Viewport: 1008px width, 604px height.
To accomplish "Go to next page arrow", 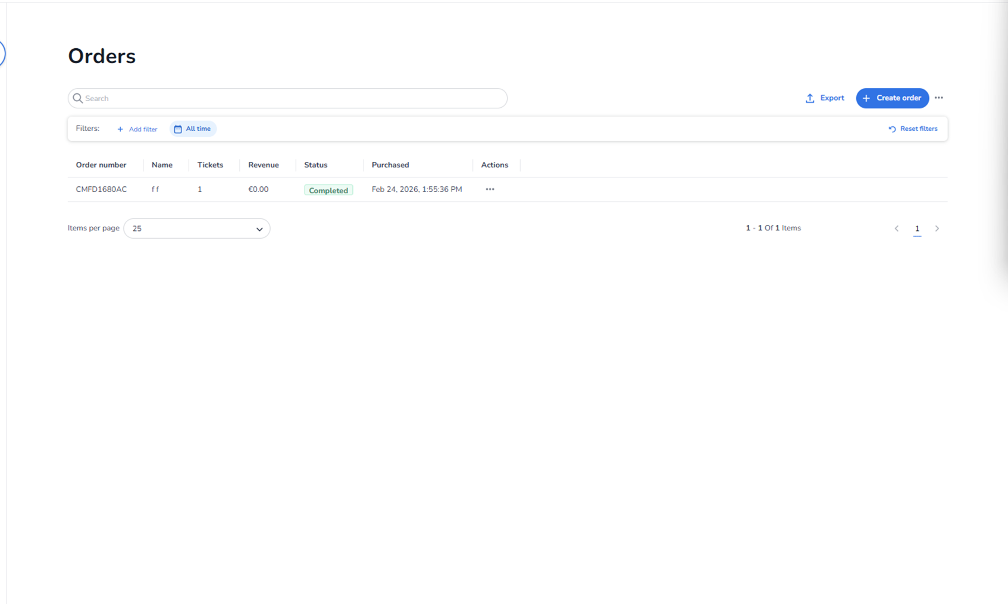I will [937, 229].
